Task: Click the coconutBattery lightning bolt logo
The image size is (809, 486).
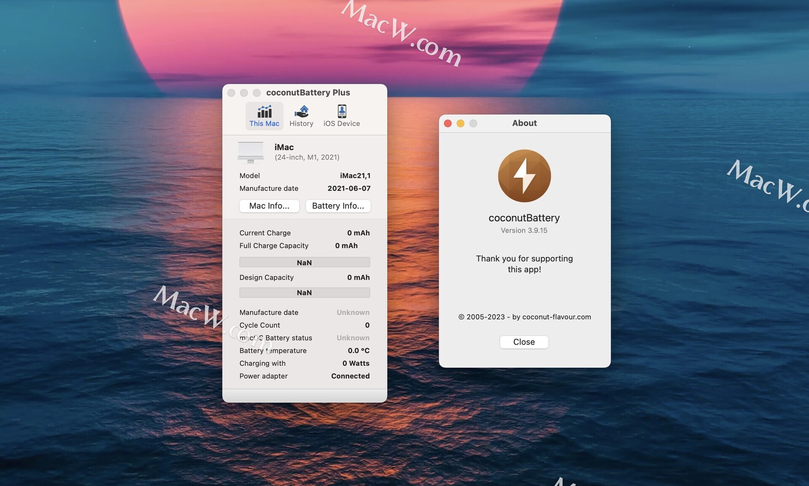Action: 524,176
